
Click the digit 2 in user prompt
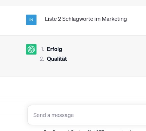(59, 19)
